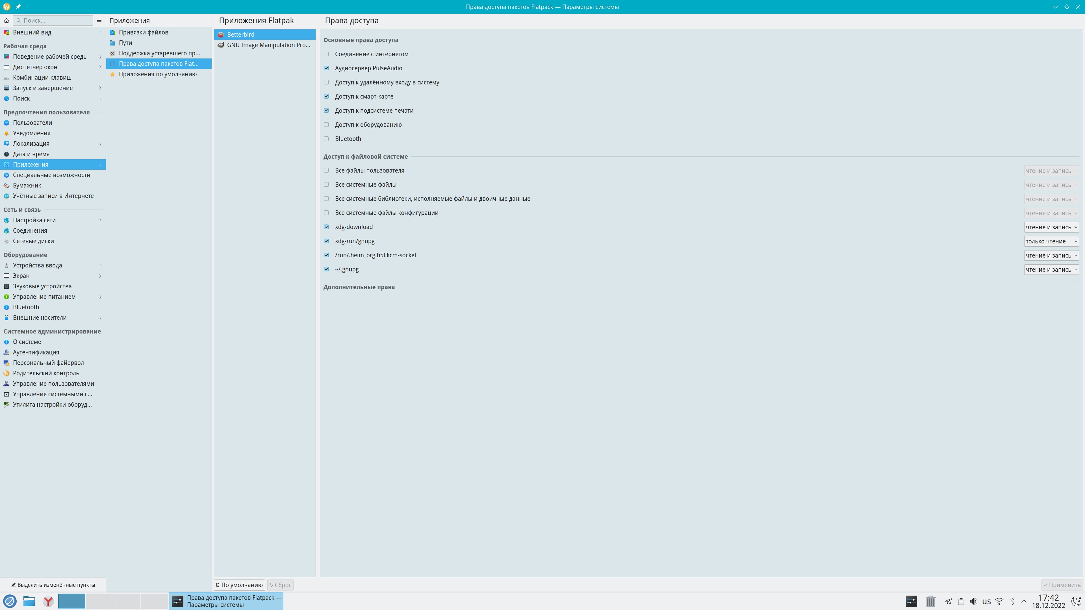Enable Соединение с интернетом checkbox
Image resolution: width=1085 pixels, height=610 pixels.
326,54
